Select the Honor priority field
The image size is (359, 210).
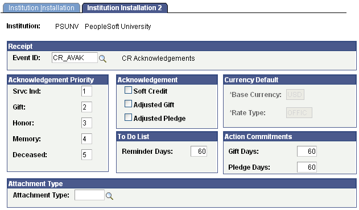pos(86,123)
